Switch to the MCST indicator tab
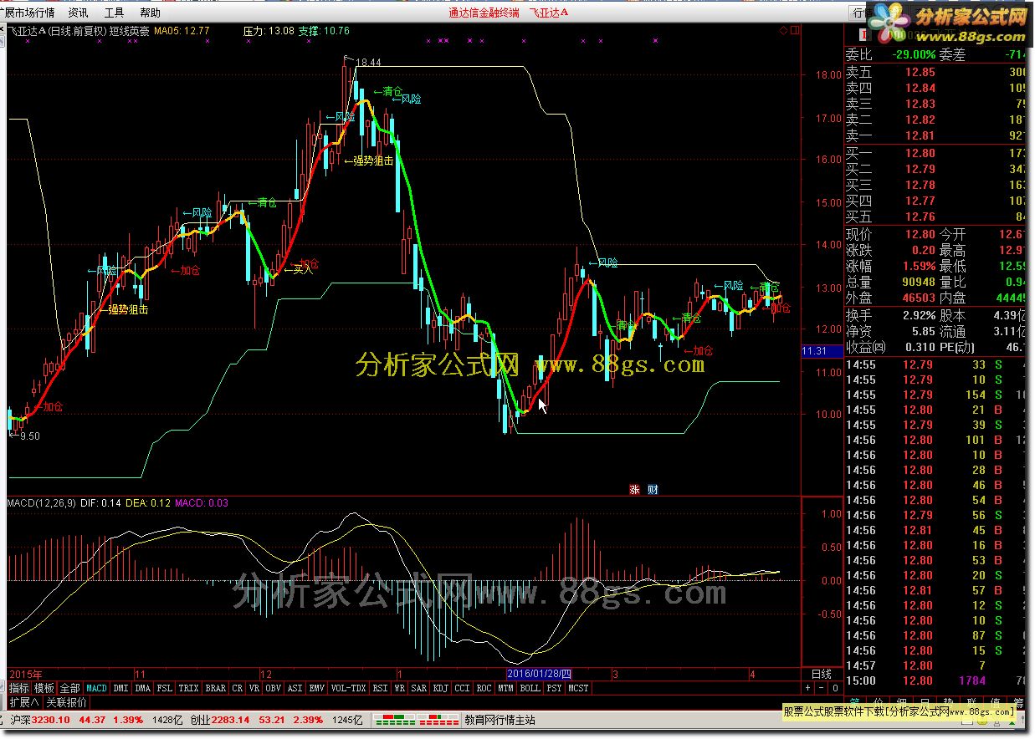The width and height of the screenshot is (1035, 739). tap(579, 688)
